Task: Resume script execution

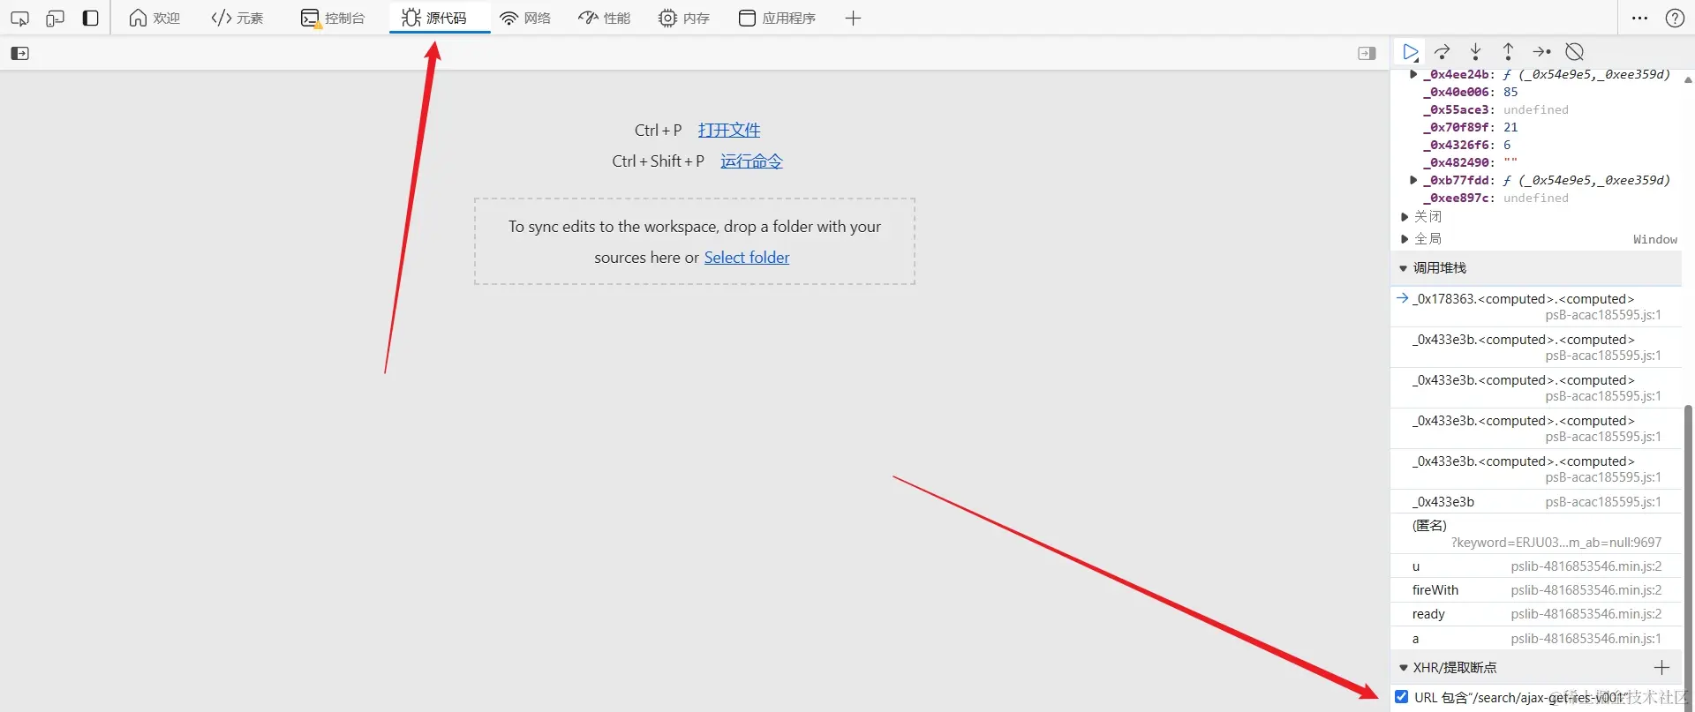Action: (1411, 52)
